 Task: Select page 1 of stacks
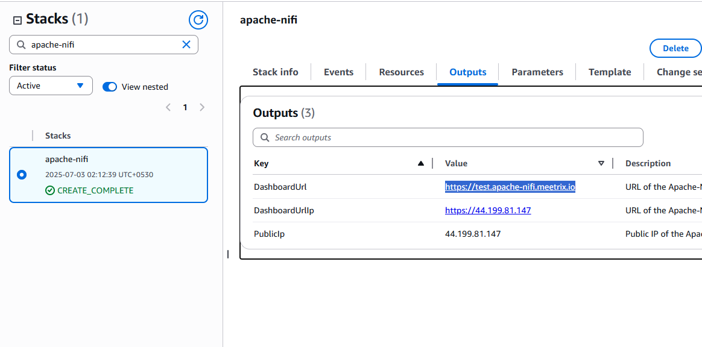click(x=185, y=107)
